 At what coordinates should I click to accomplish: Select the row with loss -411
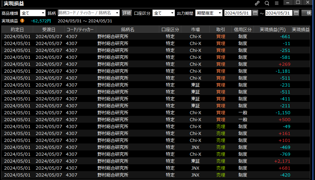pyautogui.click(x=156, y=98)
